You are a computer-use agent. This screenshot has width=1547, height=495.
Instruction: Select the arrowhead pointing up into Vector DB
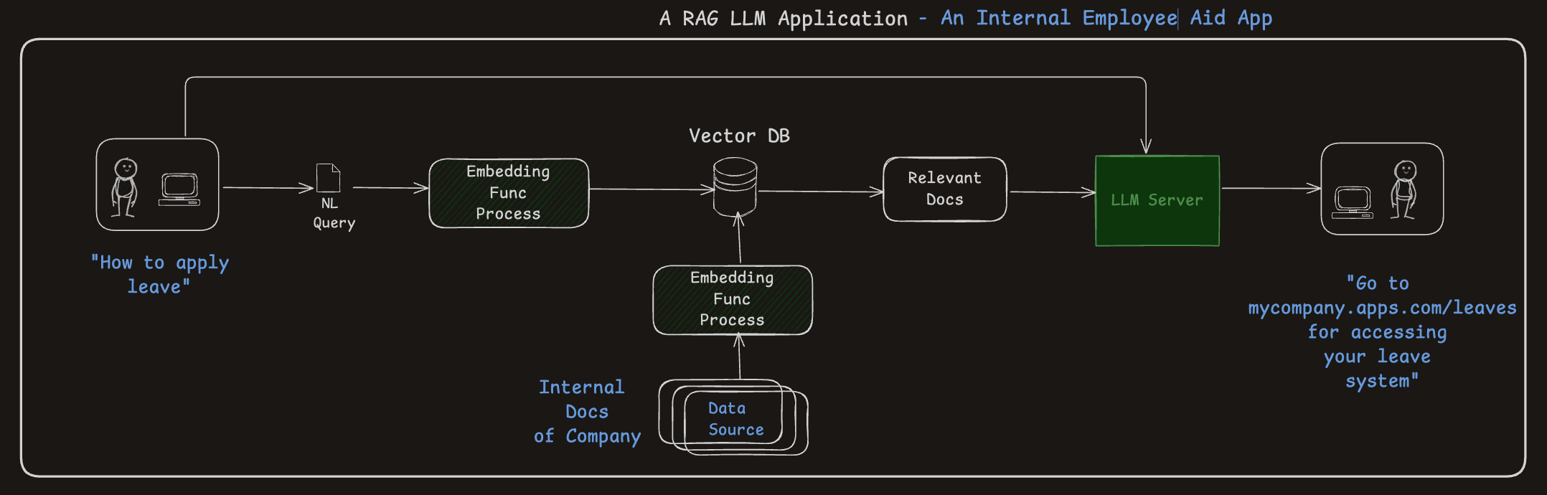[x=738, y=218]
